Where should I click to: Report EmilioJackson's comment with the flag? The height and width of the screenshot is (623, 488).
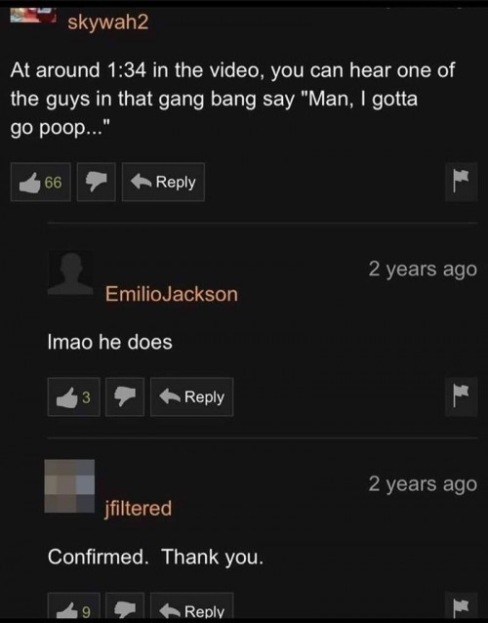461,396
